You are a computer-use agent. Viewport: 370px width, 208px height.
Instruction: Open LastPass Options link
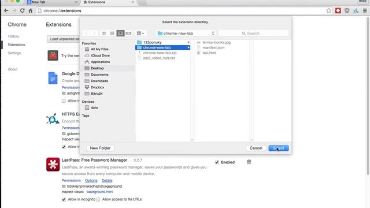tap(91, 180)
